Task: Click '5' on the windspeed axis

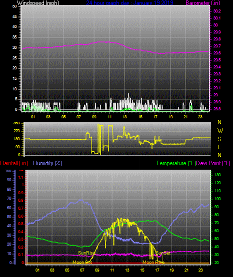Action: pos(16,99)
